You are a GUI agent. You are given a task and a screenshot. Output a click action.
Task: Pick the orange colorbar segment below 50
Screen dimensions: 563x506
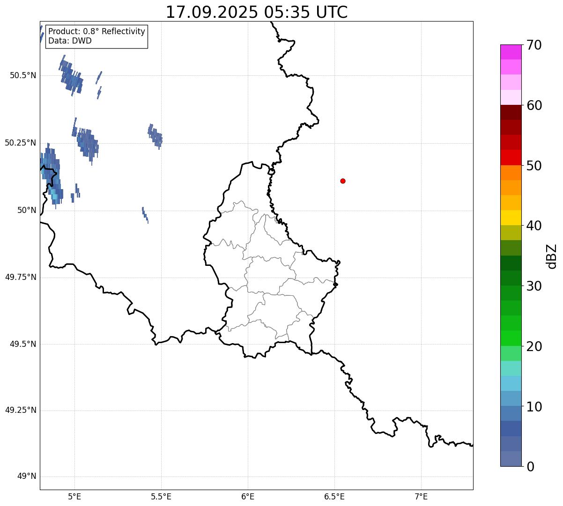point(511,173)
